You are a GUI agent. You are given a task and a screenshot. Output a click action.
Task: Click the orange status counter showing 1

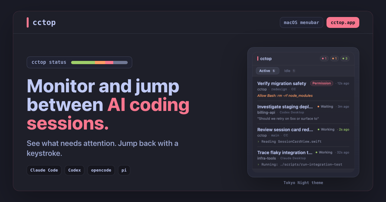[335, 59]
